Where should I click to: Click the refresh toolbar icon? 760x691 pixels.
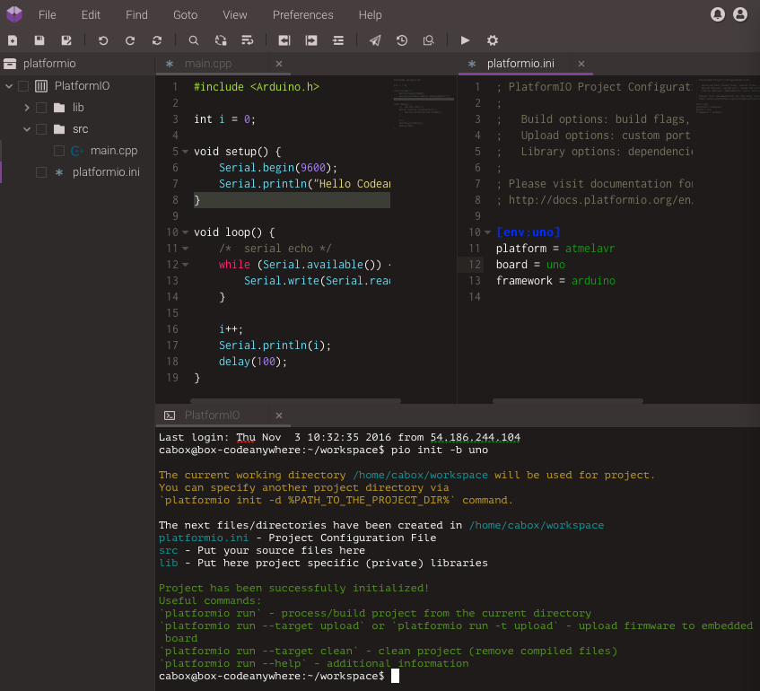[157, 40]
